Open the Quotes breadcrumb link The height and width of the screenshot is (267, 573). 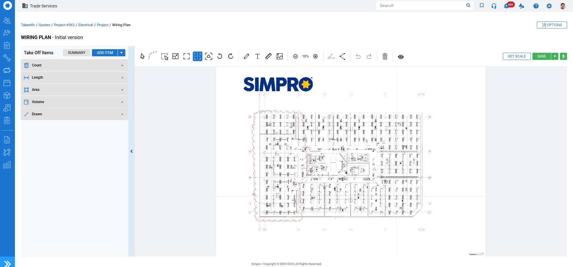[x=44, y=25]
